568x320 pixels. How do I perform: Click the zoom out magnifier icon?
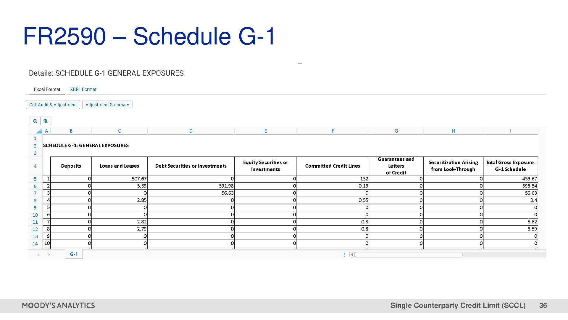35,121
